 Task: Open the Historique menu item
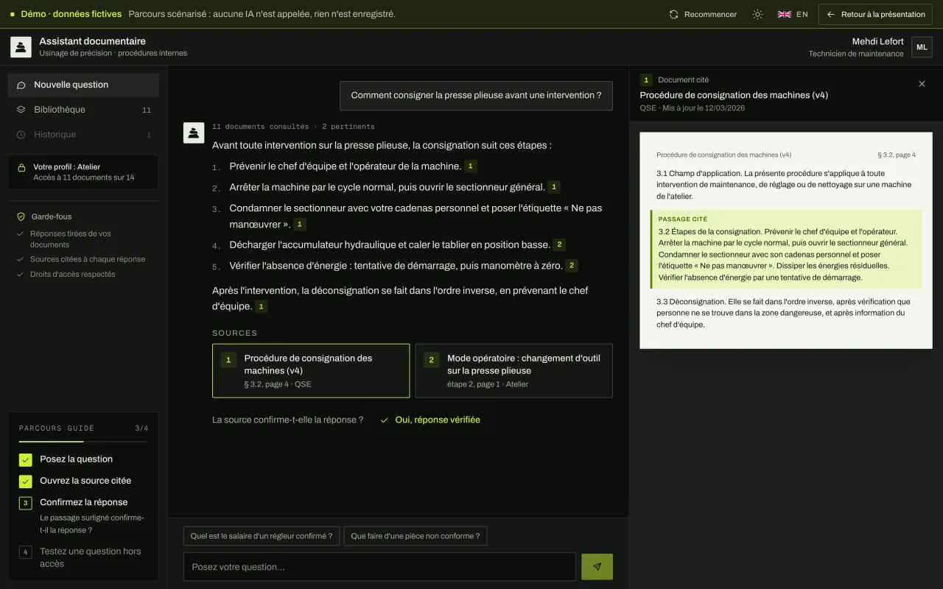tap(83, 135)
